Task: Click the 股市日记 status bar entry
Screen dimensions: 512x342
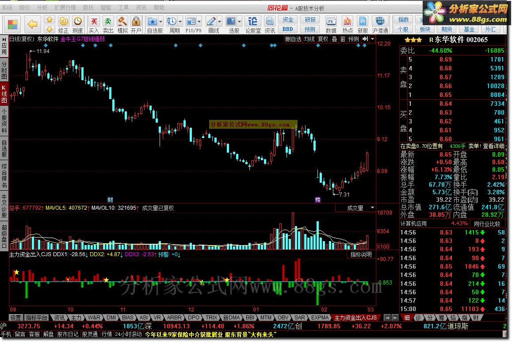Action: point(68,334)
